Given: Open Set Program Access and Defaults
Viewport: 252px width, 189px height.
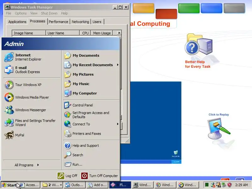Looking at the screenshot, I should point(91,115).
